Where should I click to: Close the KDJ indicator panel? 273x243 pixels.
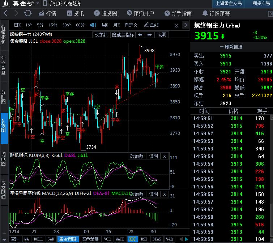point(165,156)
